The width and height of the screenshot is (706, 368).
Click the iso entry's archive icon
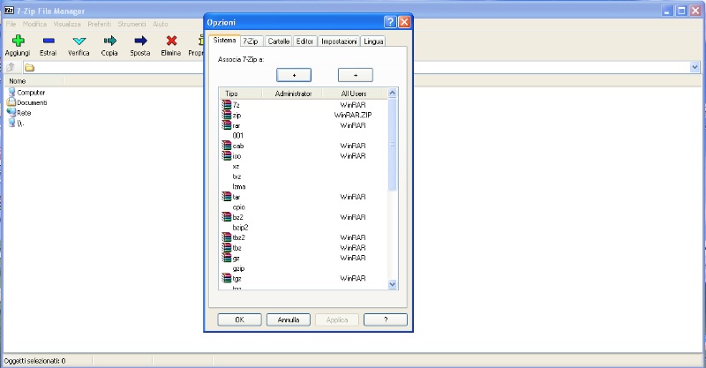point(226,155)
